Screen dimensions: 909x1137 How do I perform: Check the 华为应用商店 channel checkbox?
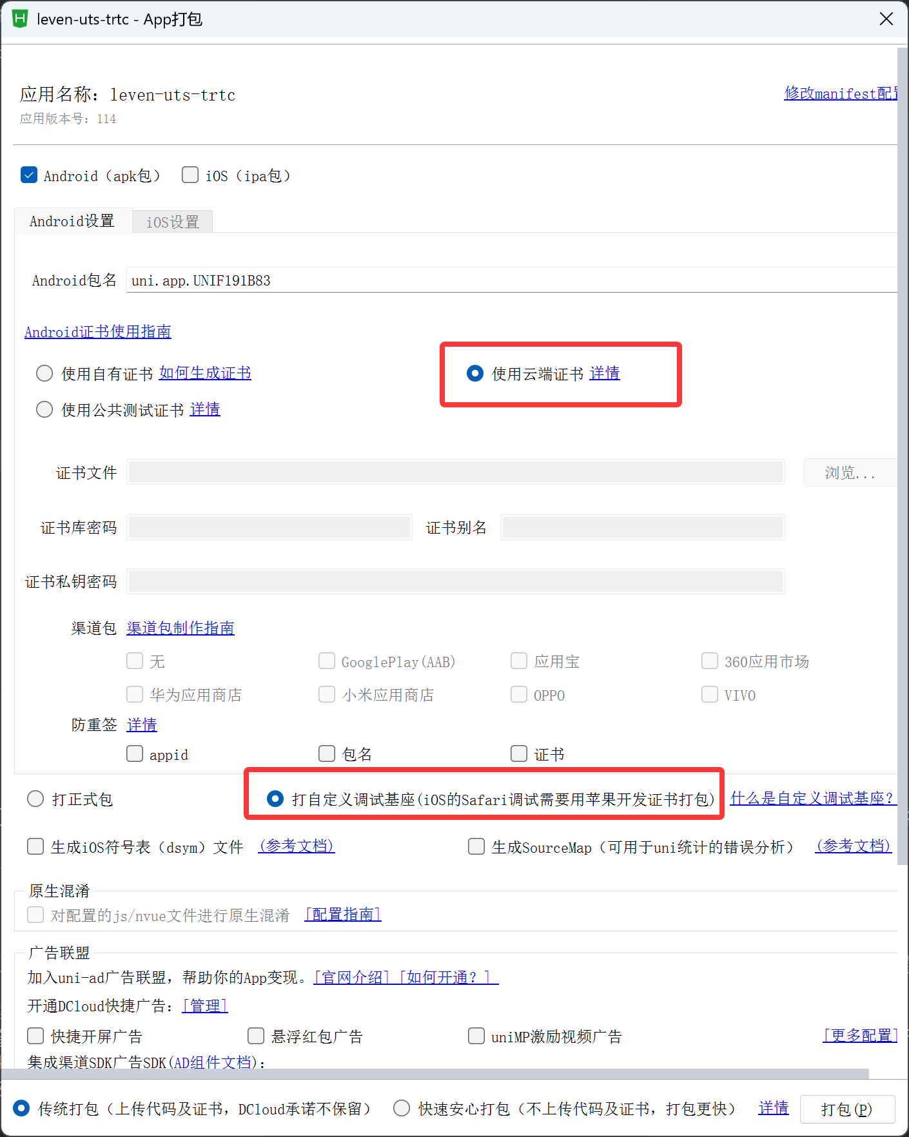point(135,694)
